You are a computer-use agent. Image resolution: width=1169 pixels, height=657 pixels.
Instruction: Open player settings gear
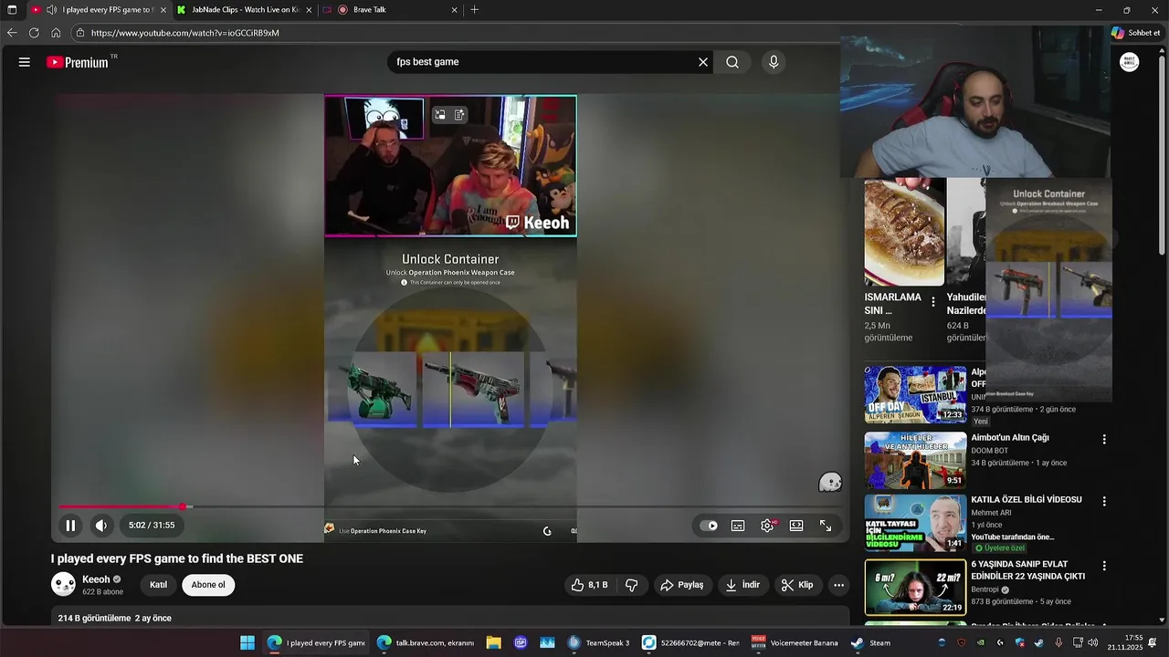[x=767, y=526]
